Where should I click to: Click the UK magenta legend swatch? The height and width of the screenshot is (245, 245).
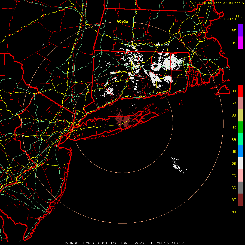(240, 43)
